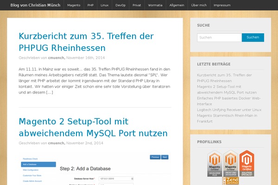Open the Zend Certified badge
The image size is (278, 185).
coord(231,181)
